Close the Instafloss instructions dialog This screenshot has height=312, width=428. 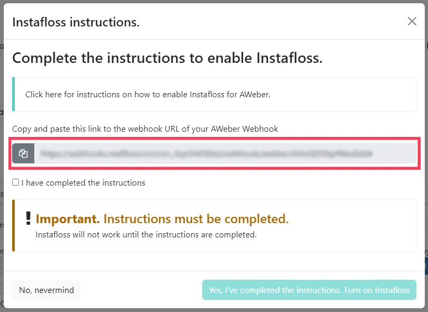(412, 21)
